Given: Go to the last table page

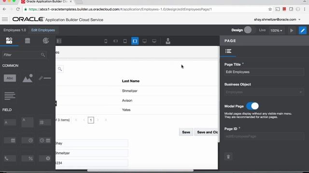Looking at the screenshot, I should coord(106,120).
